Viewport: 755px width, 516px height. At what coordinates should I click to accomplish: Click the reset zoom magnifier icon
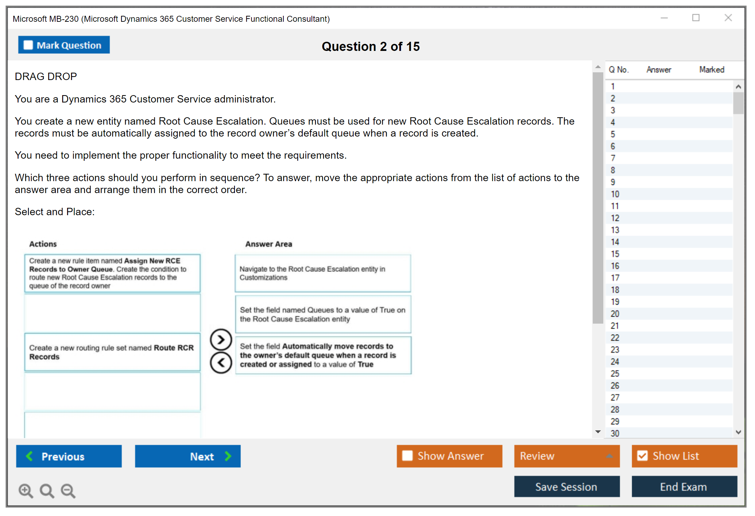click(x=47, y=490)
